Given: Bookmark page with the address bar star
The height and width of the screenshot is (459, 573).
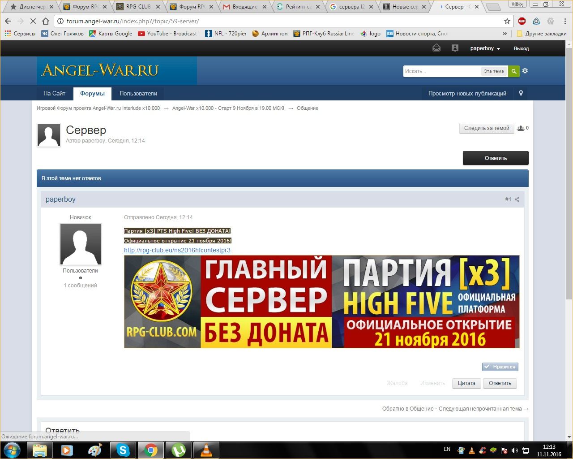Looking at the screenshot, I should point(507,21).
